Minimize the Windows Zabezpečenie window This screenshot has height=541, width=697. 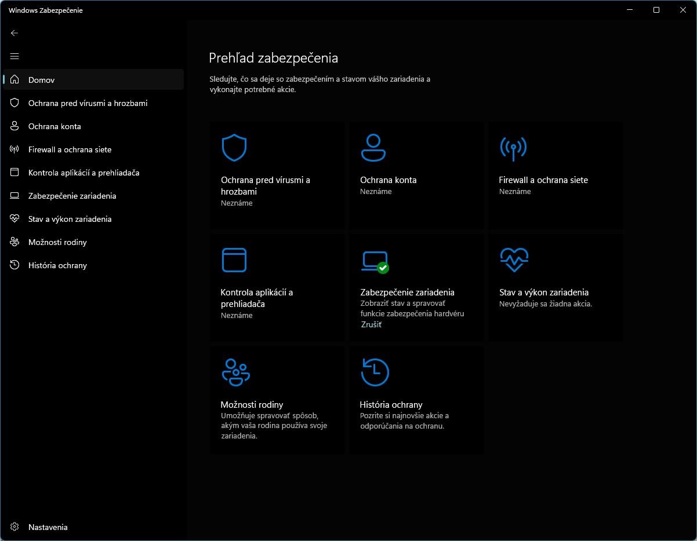click(630, 10)
